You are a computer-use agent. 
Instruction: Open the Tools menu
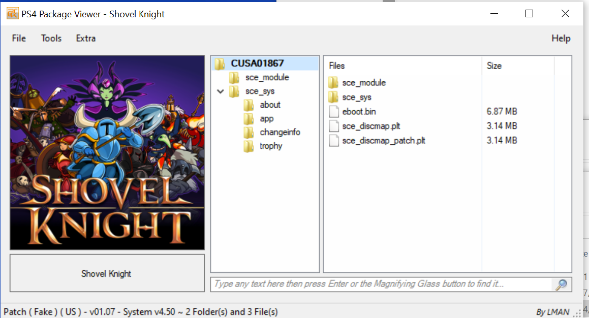51,38
